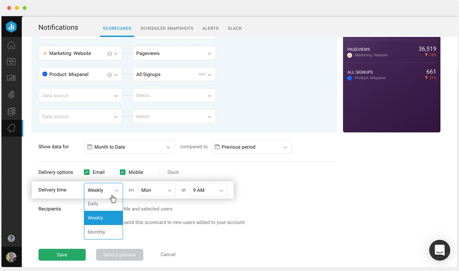Open Goals target icon in sidebar
The width and height of the screenshot is (459, 271).
[11, 95]
